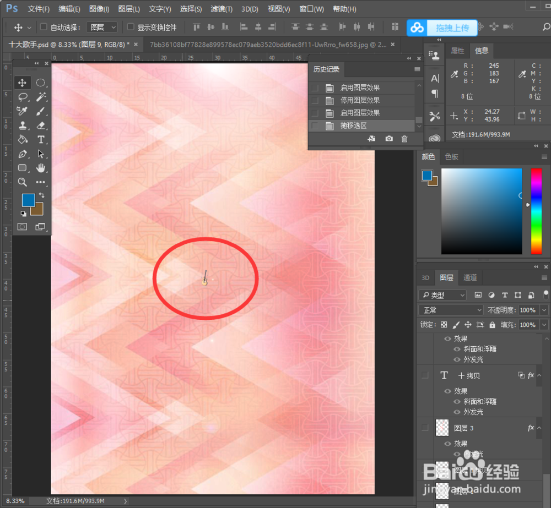551x508 pixels.
Task: Close the 十大歌手.psd document tab
Action: pyautogui.click(x=136, y=45)
